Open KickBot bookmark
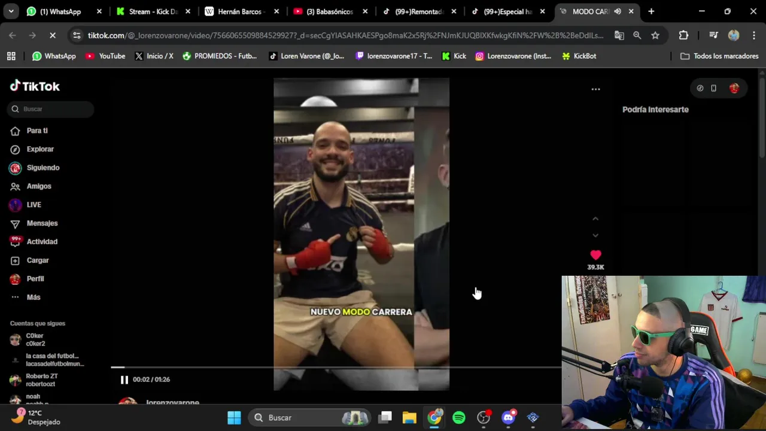Screen dimensions: 766x431 point(579,56)
